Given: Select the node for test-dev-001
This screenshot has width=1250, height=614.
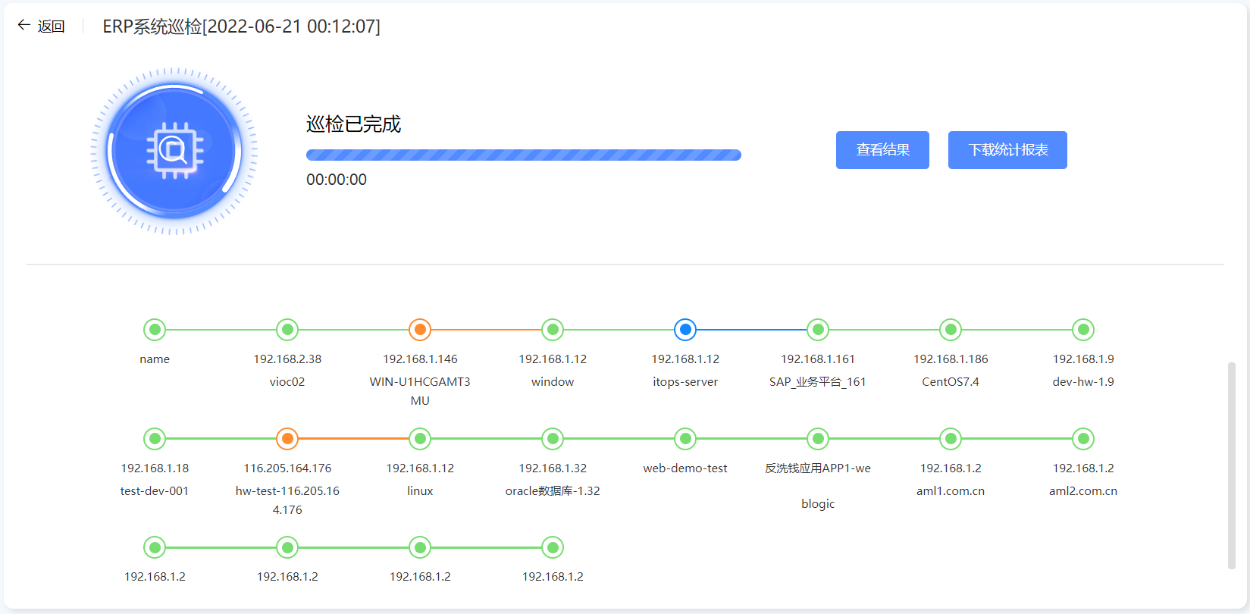Looking at the screenshot, I should point(155,439).
